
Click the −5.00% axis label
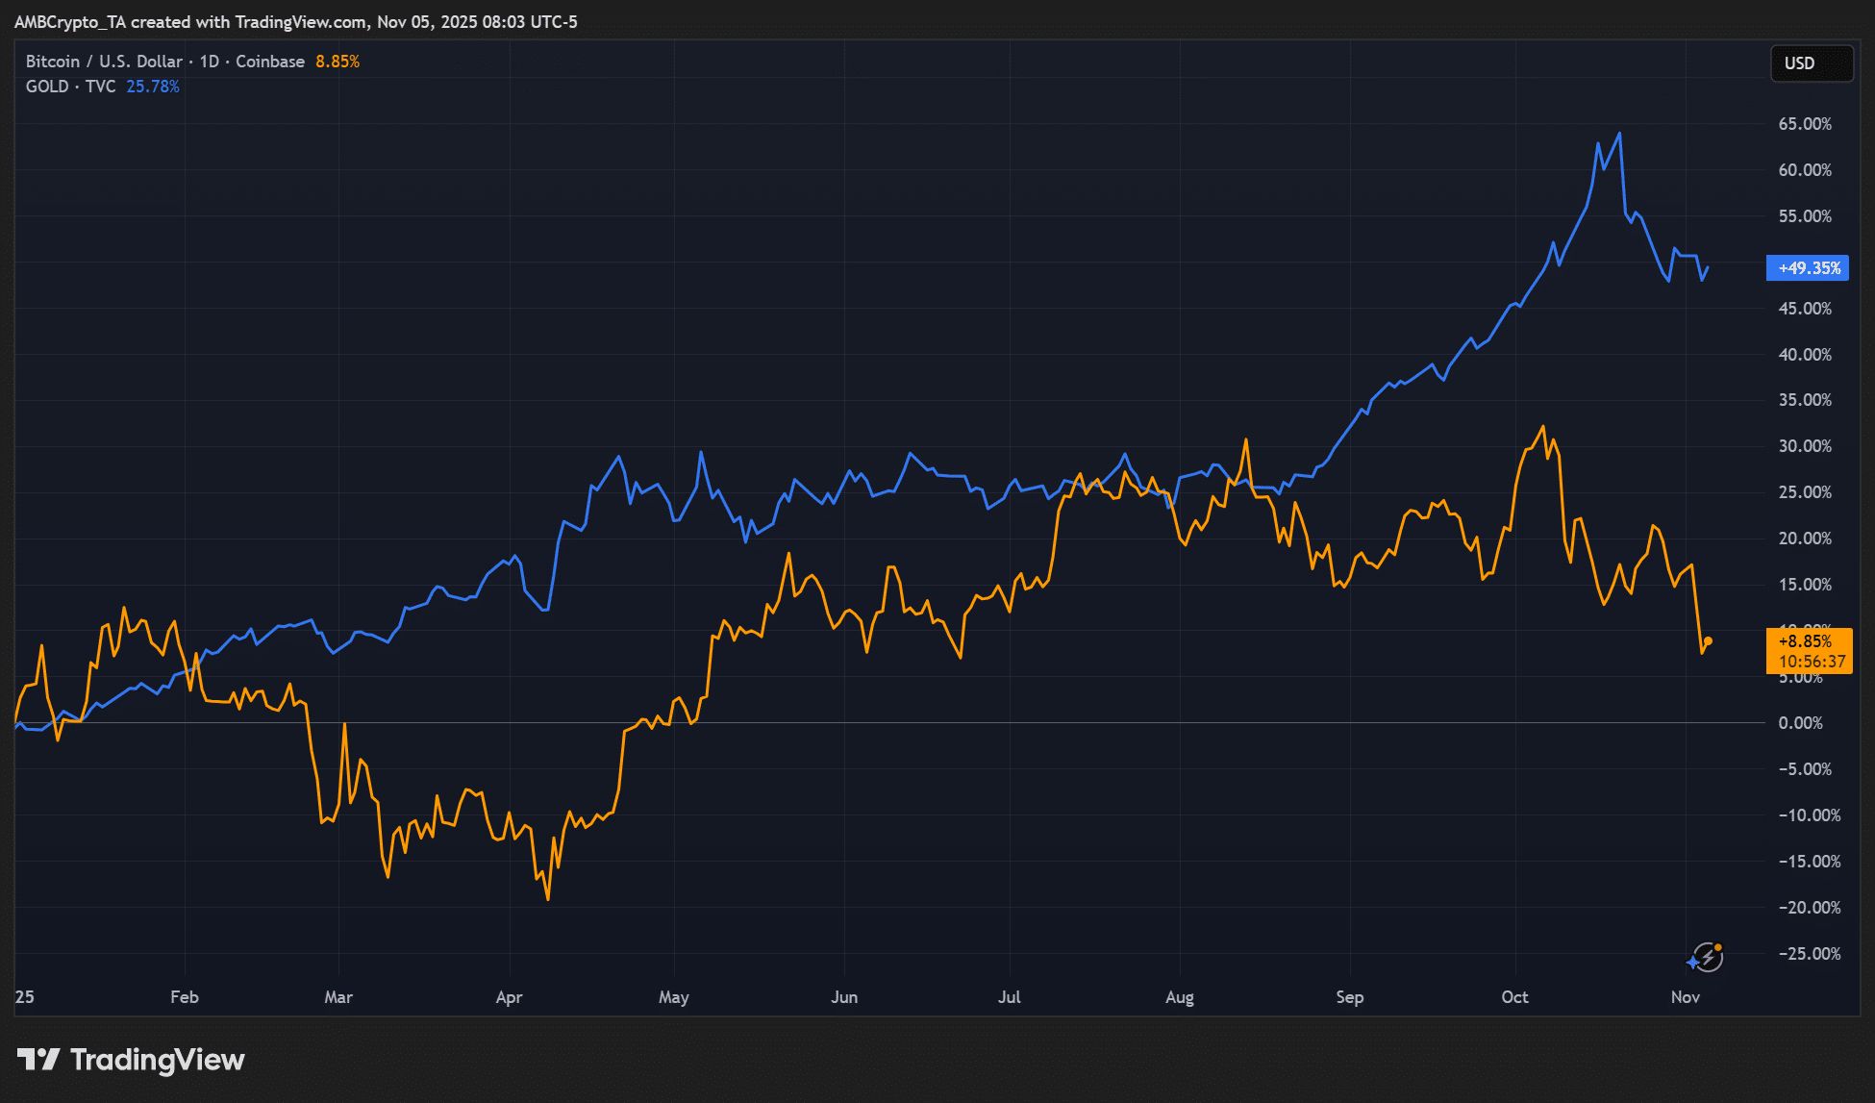(x=1805, y=769)
